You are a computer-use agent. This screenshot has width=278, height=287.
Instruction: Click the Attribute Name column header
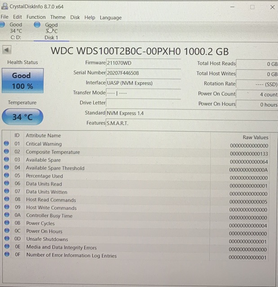click(x=44, y=135)
